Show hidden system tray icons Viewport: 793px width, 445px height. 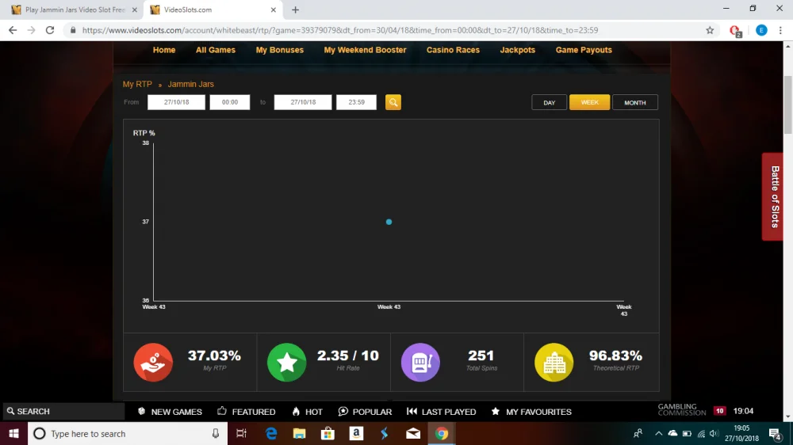(x=658, y=433)
